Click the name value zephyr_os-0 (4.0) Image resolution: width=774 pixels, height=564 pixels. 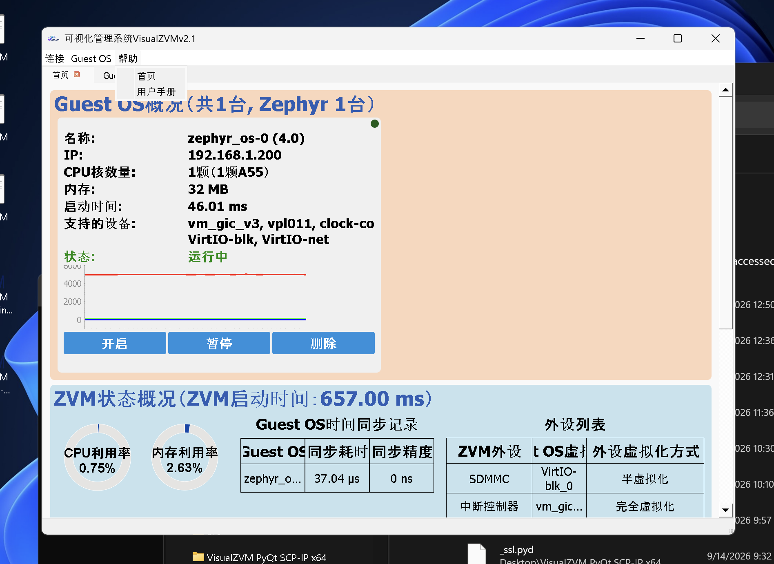coord(246,138)
